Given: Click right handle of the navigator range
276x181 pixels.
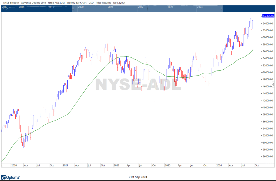Looking at the screenshot, I should point(222,9).
